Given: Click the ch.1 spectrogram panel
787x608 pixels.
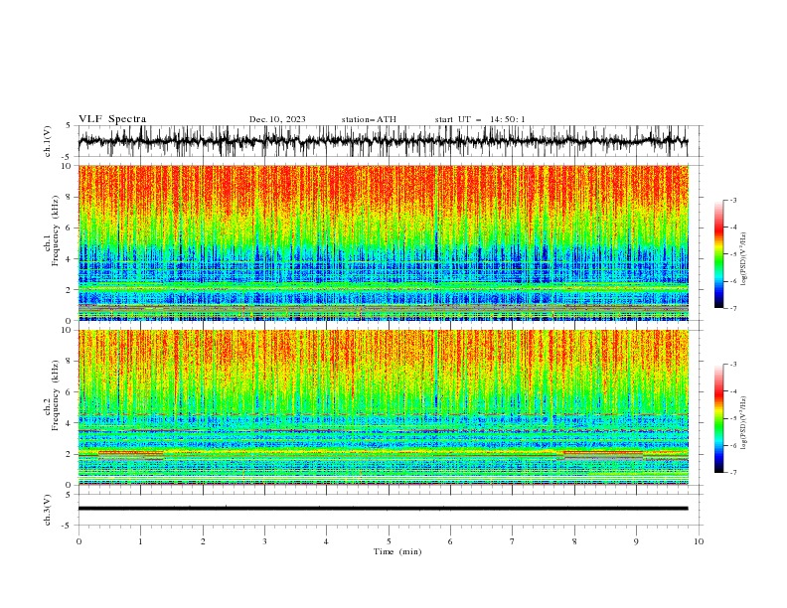Looking at the screenshot, I should [384, 242].
